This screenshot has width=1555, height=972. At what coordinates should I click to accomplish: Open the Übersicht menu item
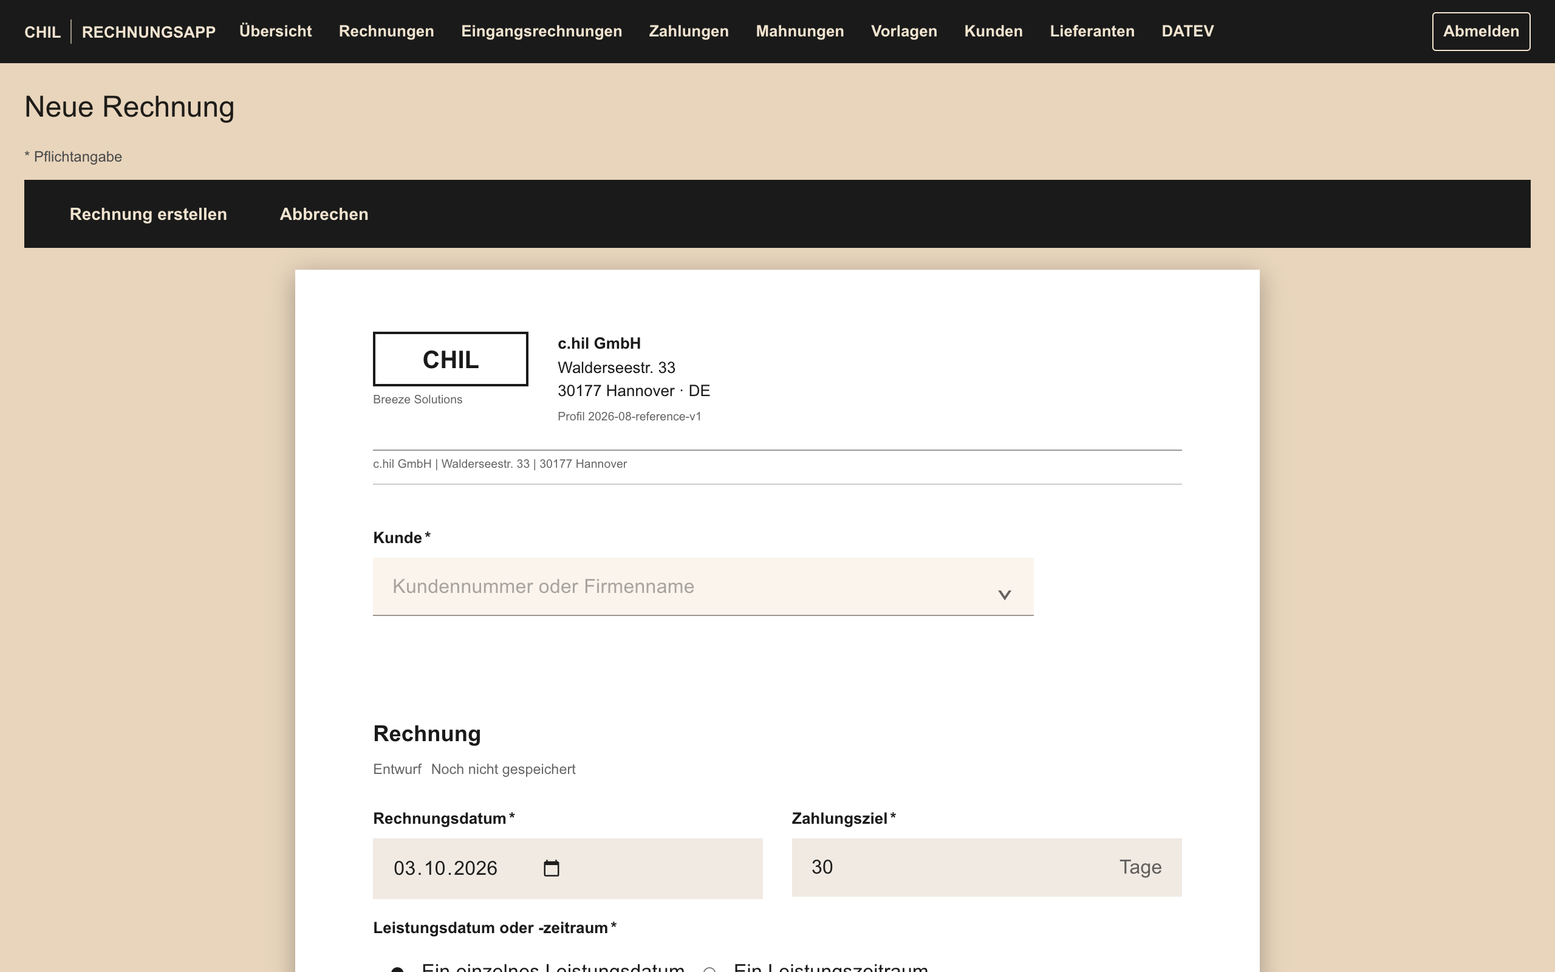click(275, 31)
